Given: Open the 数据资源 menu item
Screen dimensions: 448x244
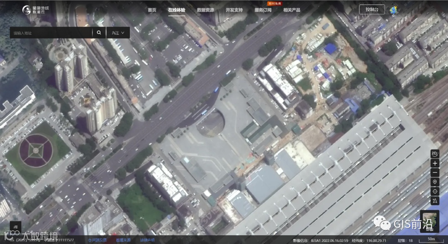Looking at the screenshot, I should point(205,10).
